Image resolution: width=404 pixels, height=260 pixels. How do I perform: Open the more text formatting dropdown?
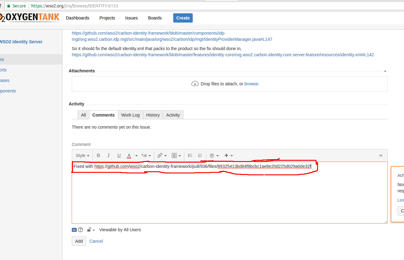[x=146, y=156]
